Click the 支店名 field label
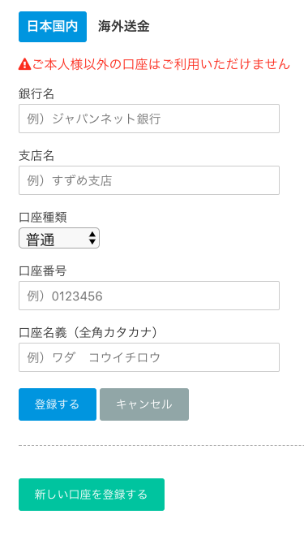This screenshot has height=536, width=304. 36,156
